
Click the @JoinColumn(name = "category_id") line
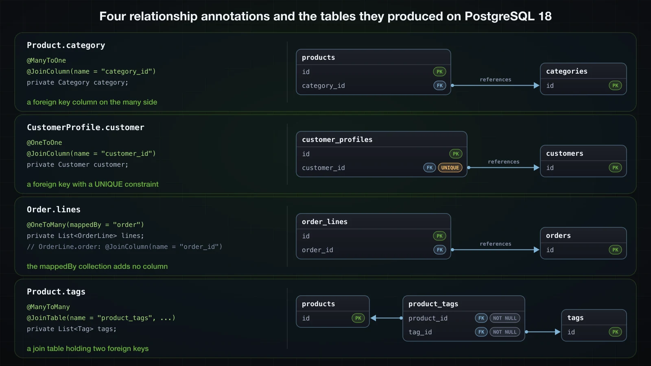click(x=91, y=71)
